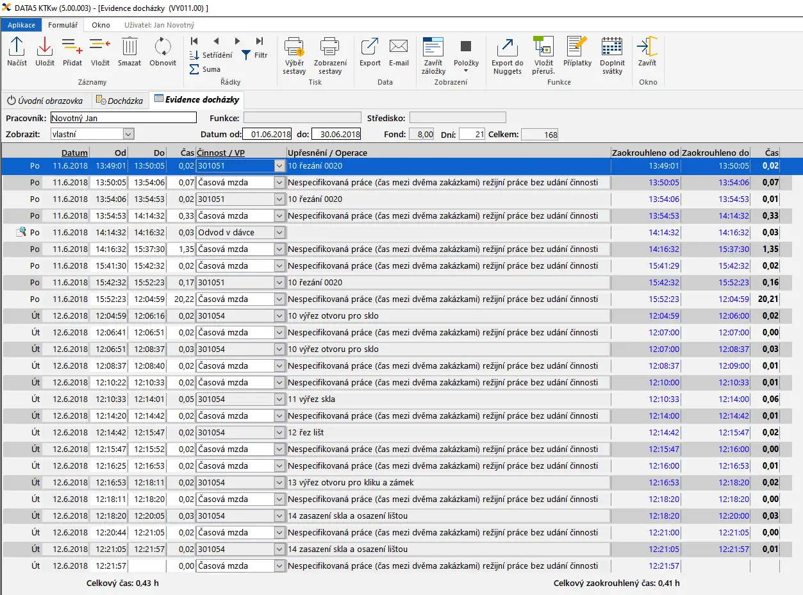803x595 pixels.
Task: Sort by the Datum column header
Action: (75, 153)
